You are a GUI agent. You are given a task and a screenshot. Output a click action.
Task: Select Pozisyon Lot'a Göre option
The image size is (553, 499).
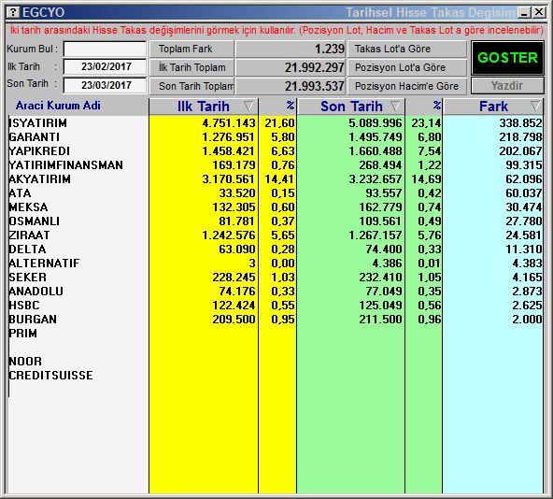[407, 67]
